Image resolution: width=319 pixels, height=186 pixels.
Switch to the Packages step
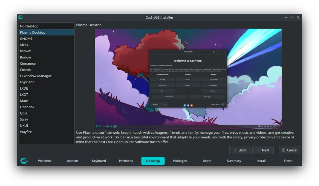point(180,161)
